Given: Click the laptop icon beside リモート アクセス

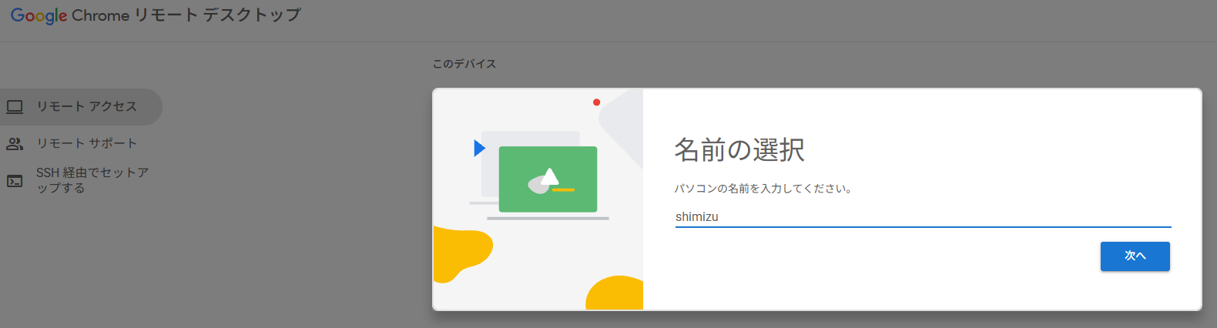Looking at the screenshot, I should click(x=15, y=106).
